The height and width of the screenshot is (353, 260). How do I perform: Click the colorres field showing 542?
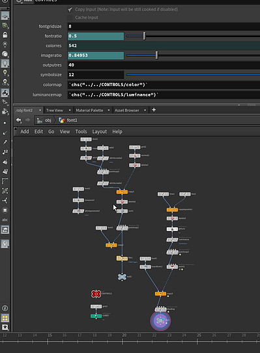164,46
